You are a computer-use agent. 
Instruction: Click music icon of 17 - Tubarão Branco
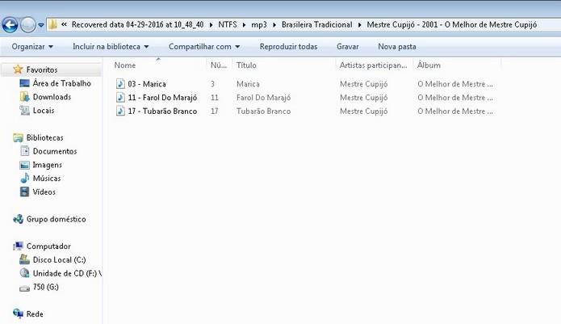tap(120, 111)
